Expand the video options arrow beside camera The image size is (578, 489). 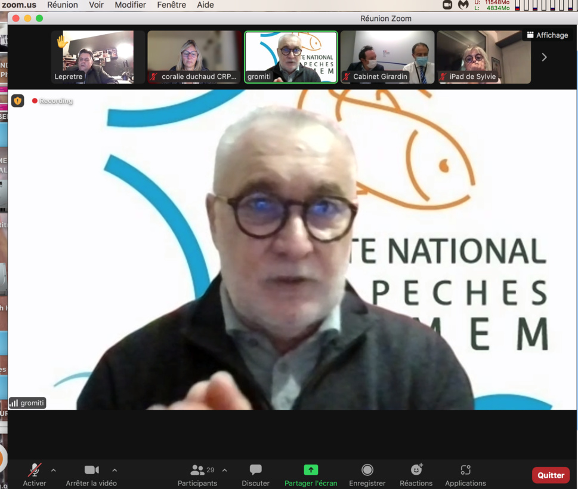point(115,470)
